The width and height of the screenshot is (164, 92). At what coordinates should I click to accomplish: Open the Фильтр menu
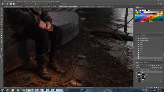click(40, 1)
